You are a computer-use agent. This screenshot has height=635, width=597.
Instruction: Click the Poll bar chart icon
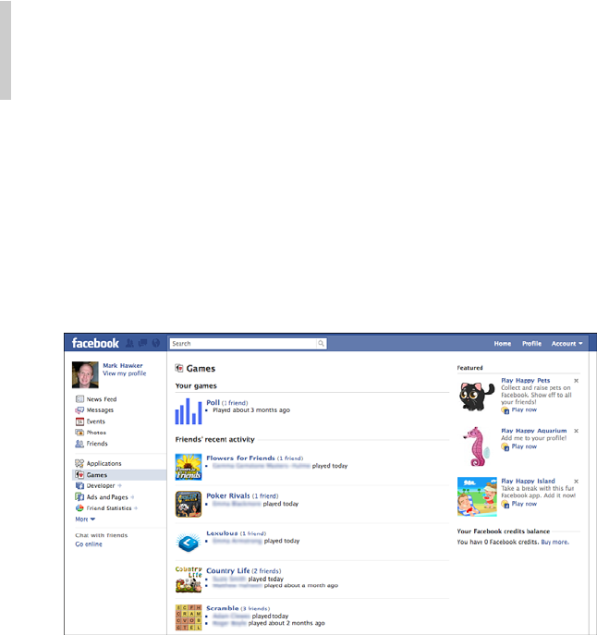[189, 411]
